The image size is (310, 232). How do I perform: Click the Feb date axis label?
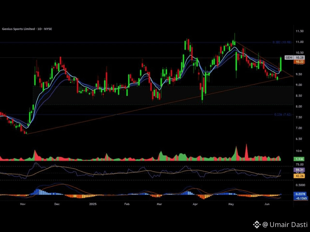point(127,204)
